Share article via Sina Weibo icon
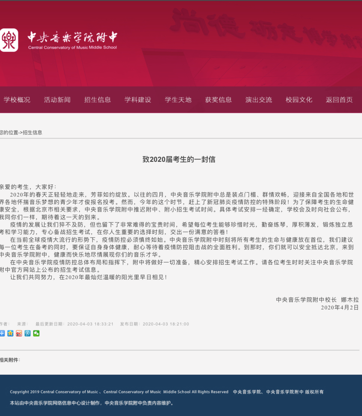Screen dimensions: 362x416 (x=19, y=333)
